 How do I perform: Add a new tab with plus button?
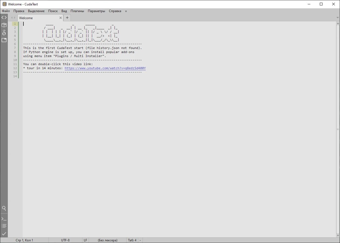pos(67,18)
